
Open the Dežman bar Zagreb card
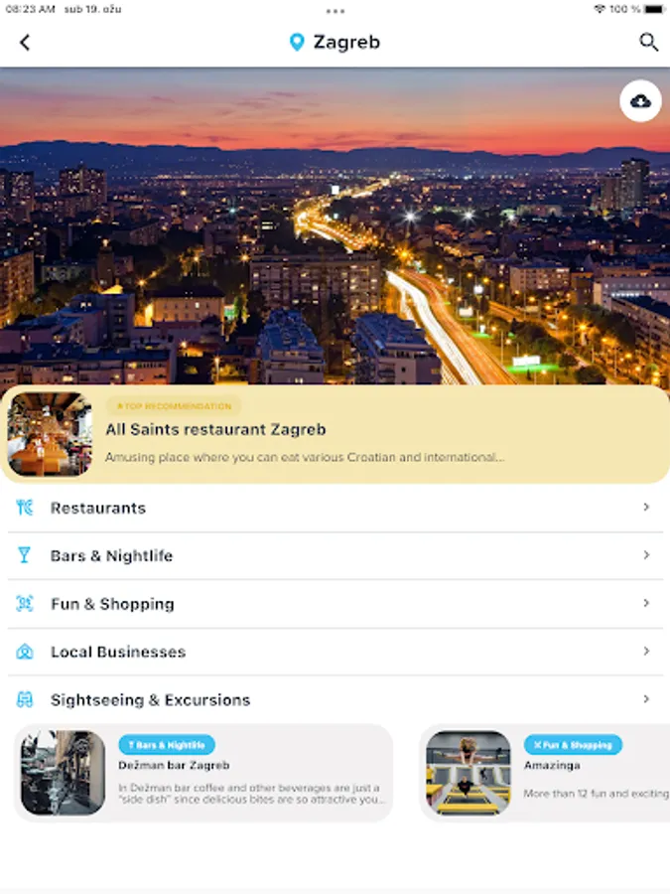pyautogui.click(x=203, y=773)
